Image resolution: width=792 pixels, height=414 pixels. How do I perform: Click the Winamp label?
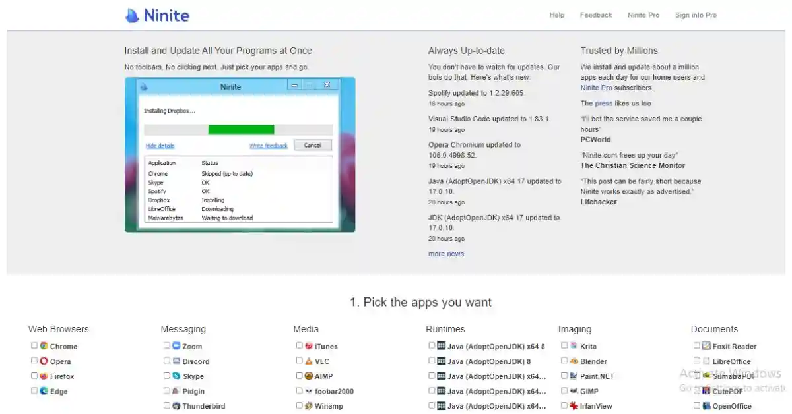tap(329, 407)
